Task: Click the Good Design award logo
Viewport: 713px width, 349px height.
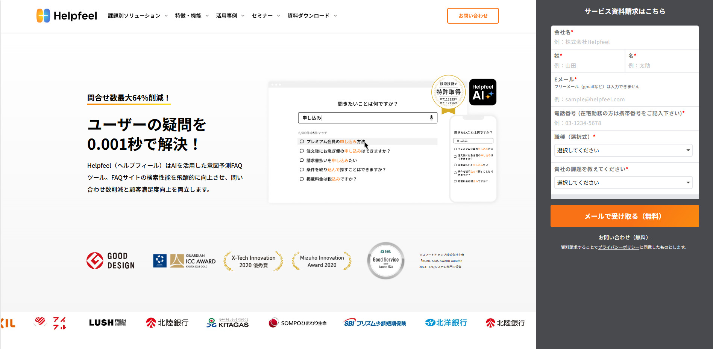Action: (x=111, y=261)
